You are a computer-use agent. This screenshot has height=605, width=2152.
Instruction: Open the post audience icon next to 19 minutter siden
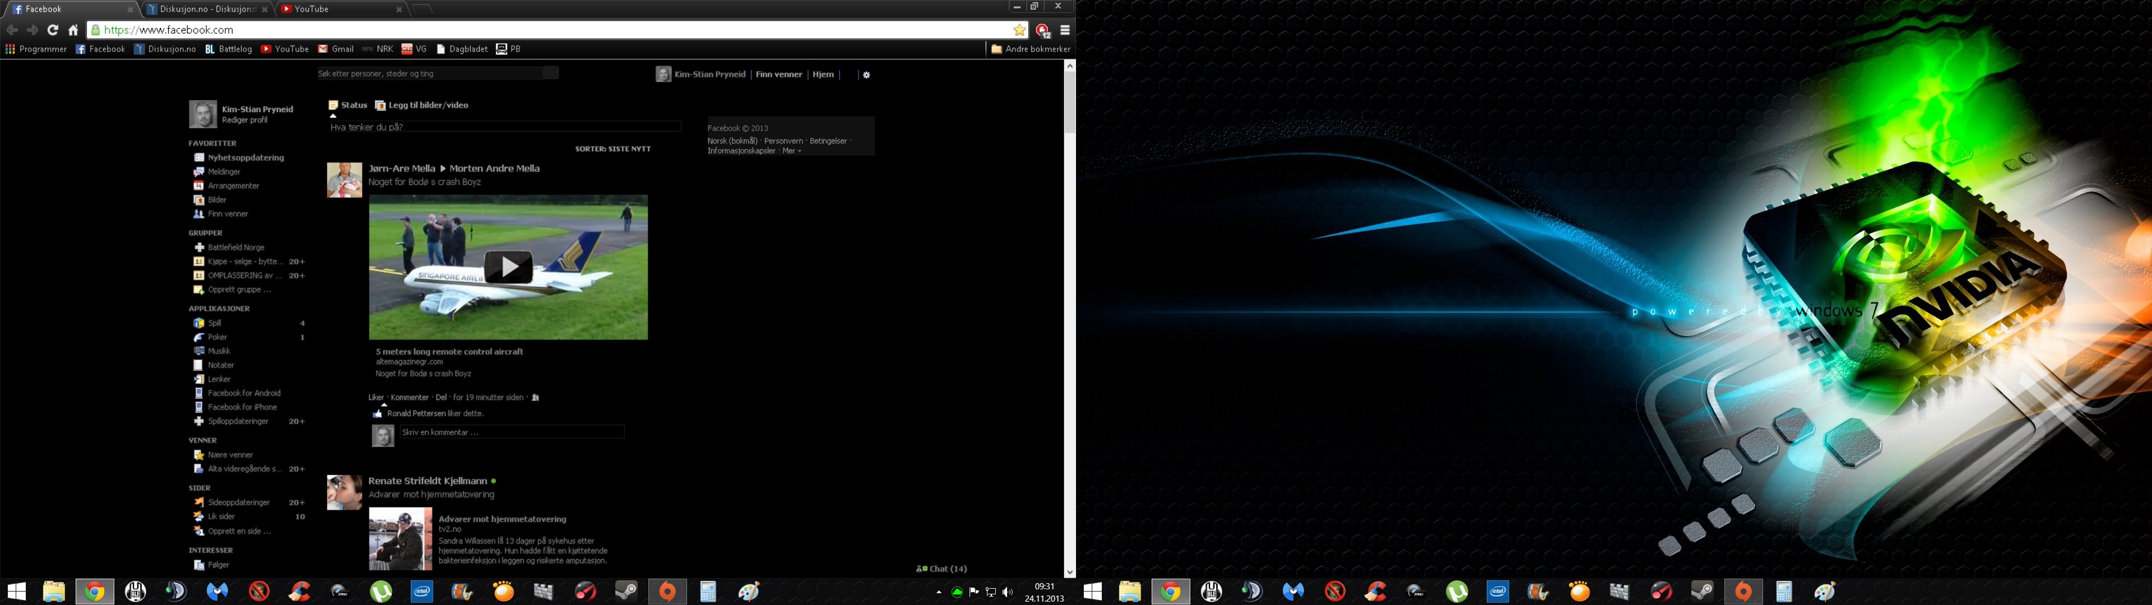[536, 398]
